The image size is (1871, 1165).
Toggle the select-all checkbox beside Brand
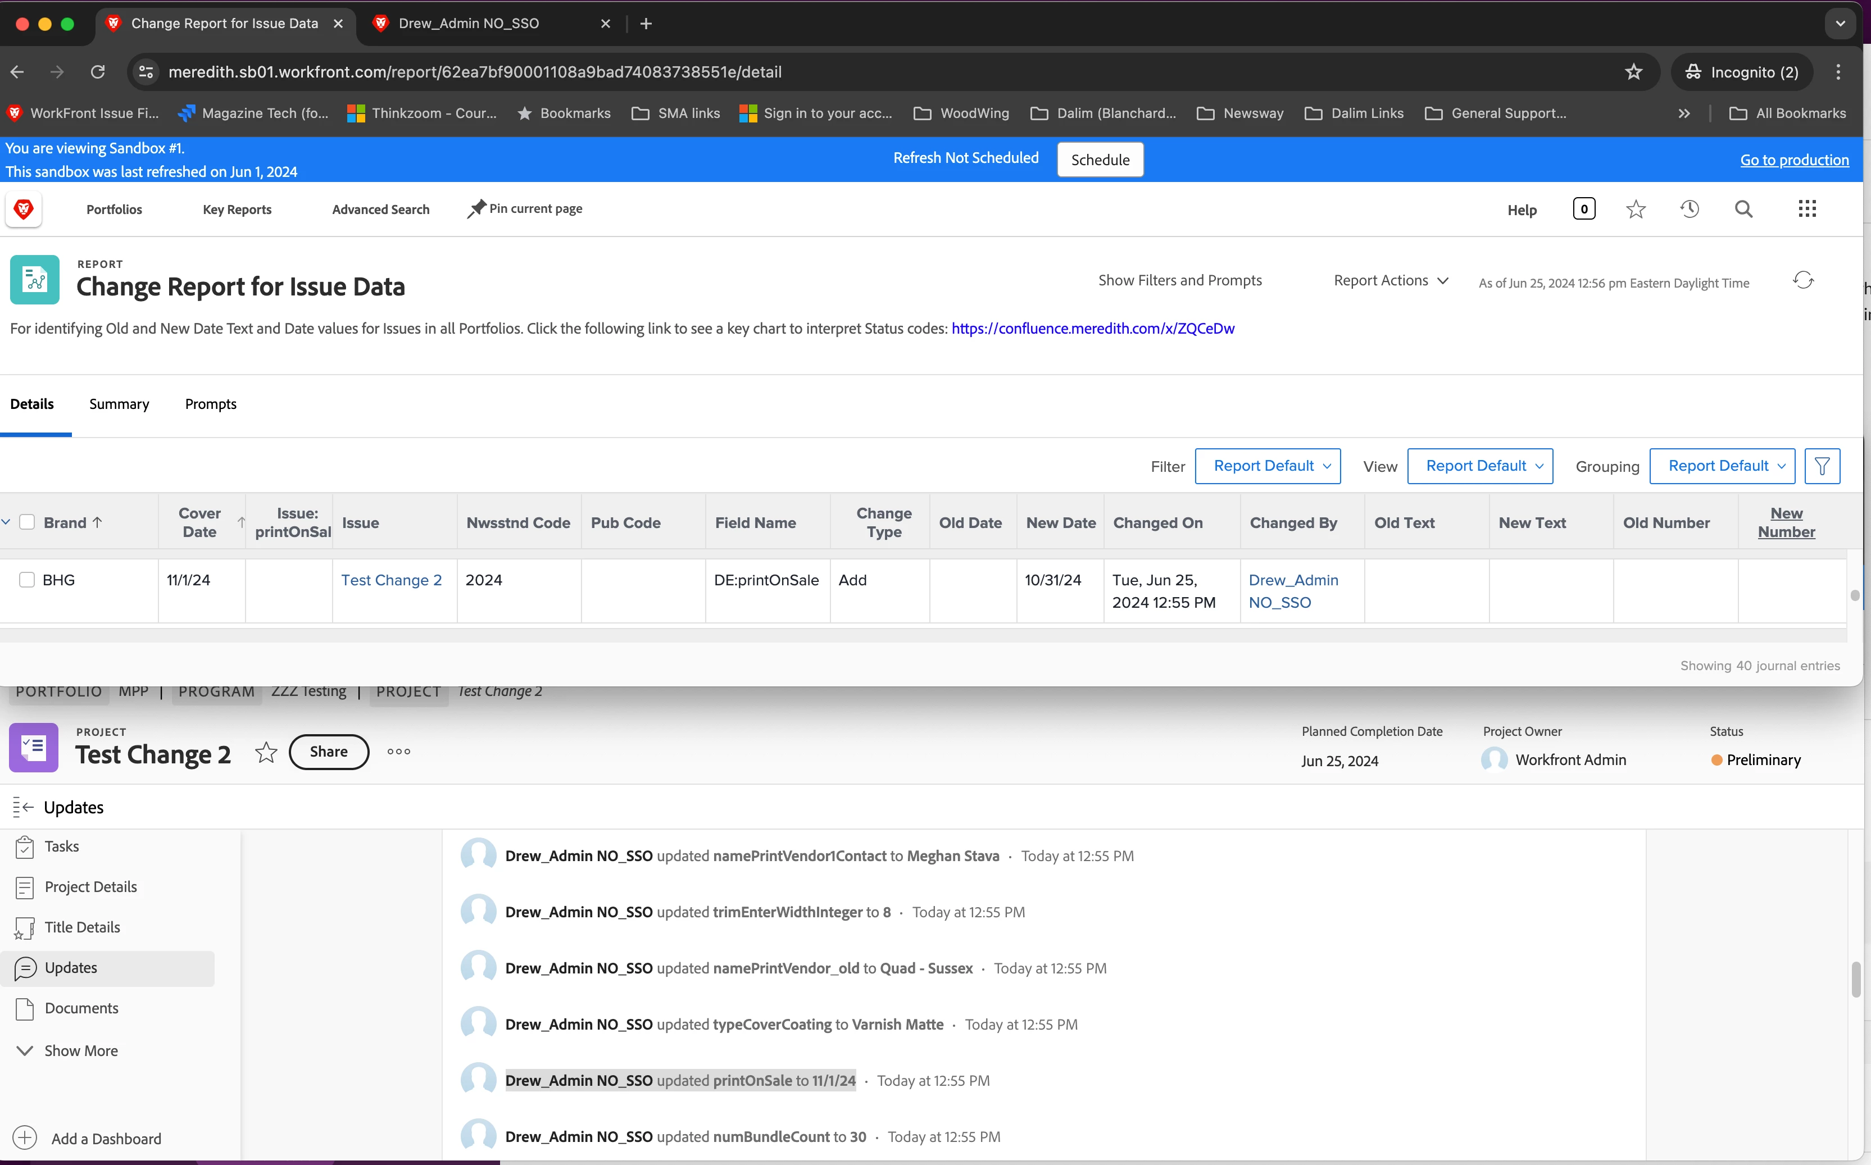[x=27, y=522]
